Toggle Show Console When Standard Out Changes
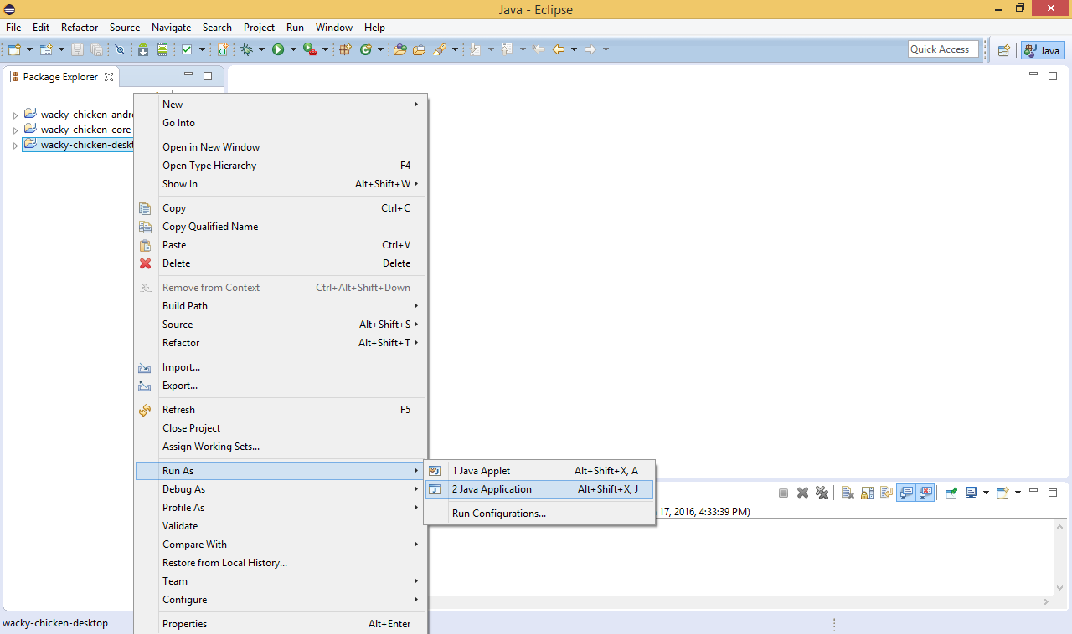The image size is (1072, 634). click(905, 493)
